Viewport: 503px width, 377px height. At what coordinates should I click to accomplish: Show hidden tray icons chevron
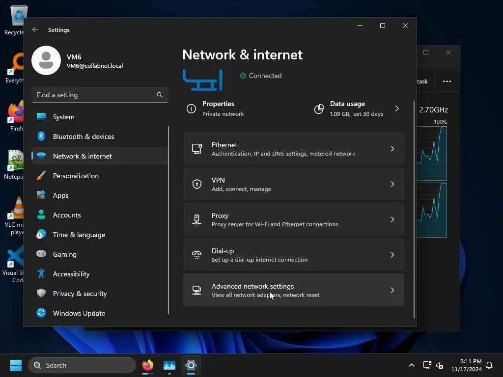tap(412, 365)
